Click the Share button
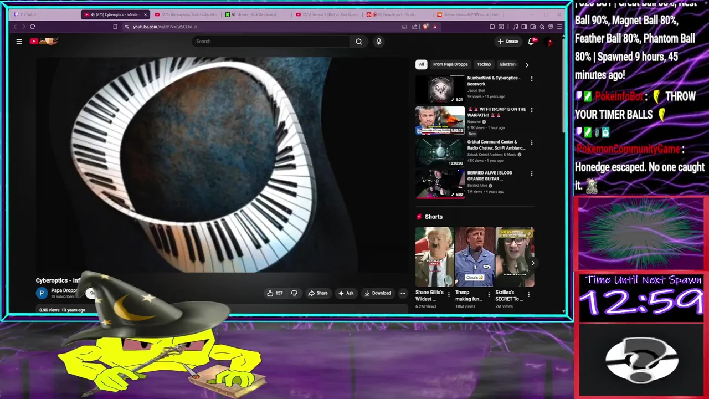 [x=318, y=293]
